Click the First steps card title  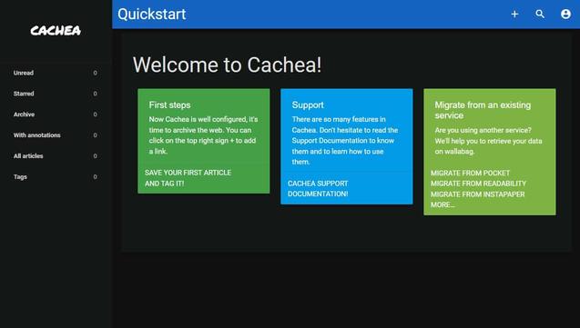[169, 105]
